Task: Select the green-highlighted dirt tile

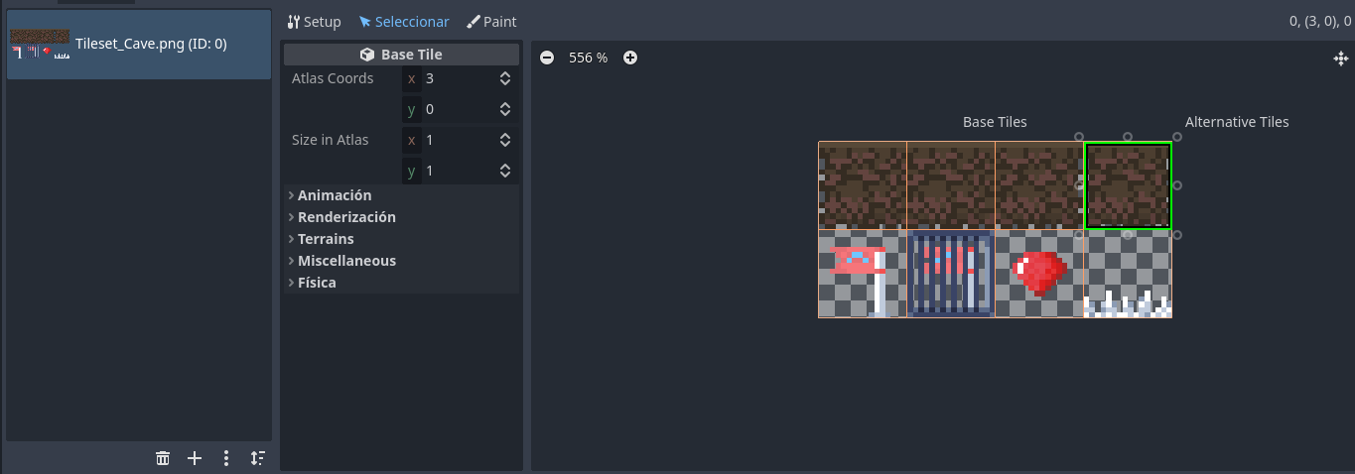Action: 1128,185
